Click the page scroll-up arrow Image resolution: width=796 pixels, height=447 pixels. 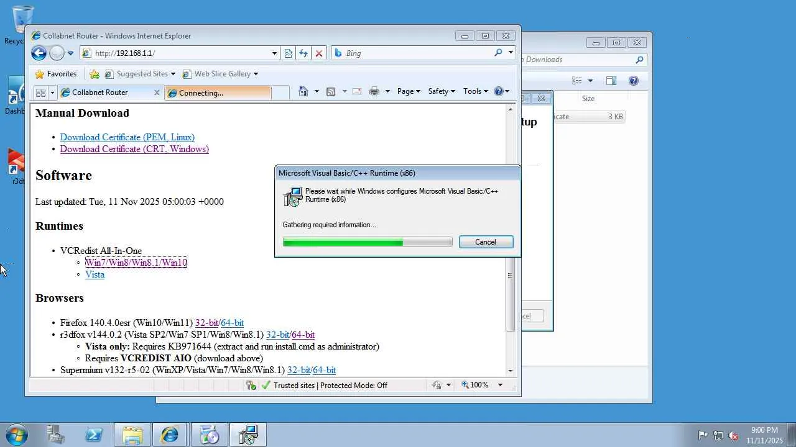click(511, 110)
